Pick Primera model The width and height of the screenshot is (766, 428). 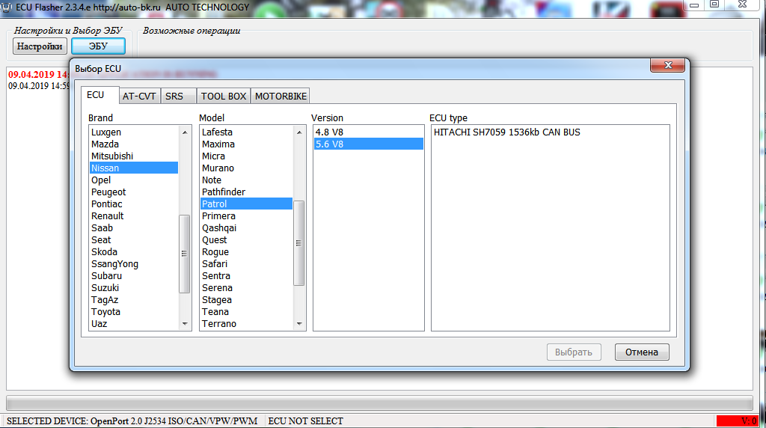click(246, 216)
